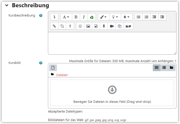
Task: Toggle the editor toolbar expand arrow
Action: pyautogui.click(x=54, y=17)
